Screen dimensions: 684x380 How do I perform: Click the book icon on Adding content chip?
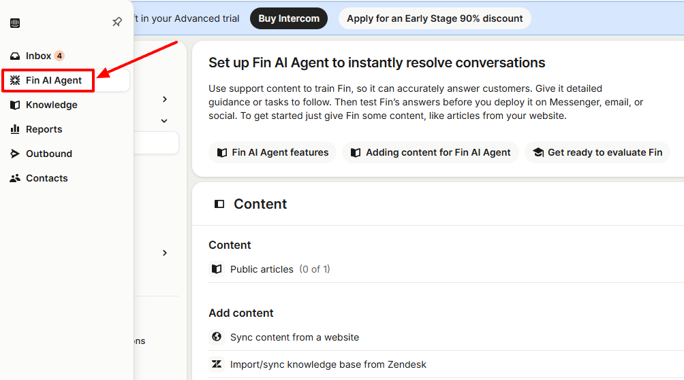click(x=356, y=153)
